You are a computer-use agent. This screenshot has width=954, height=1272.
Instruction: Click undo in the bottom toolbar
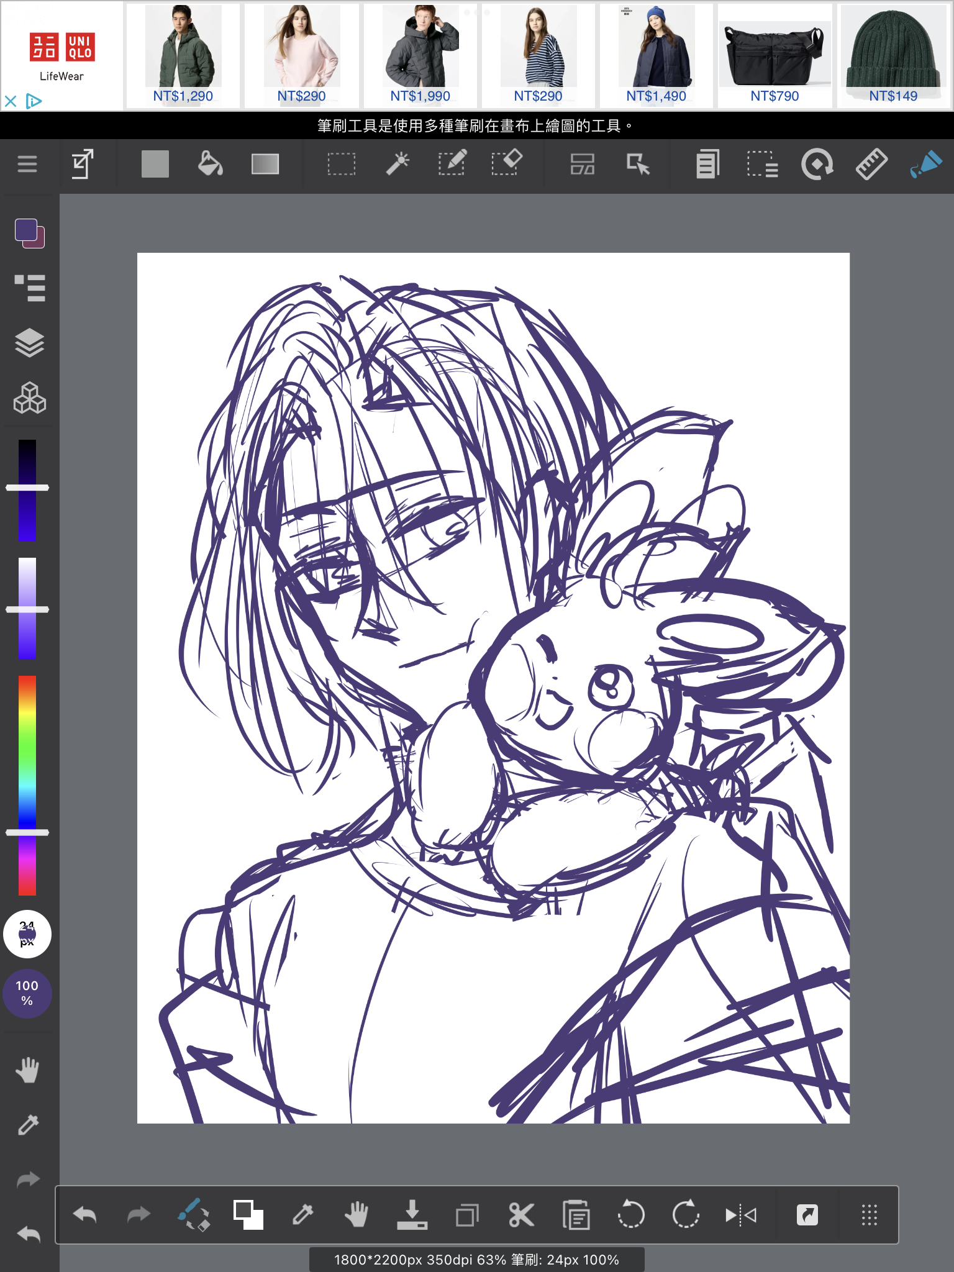pos(84,1215)
